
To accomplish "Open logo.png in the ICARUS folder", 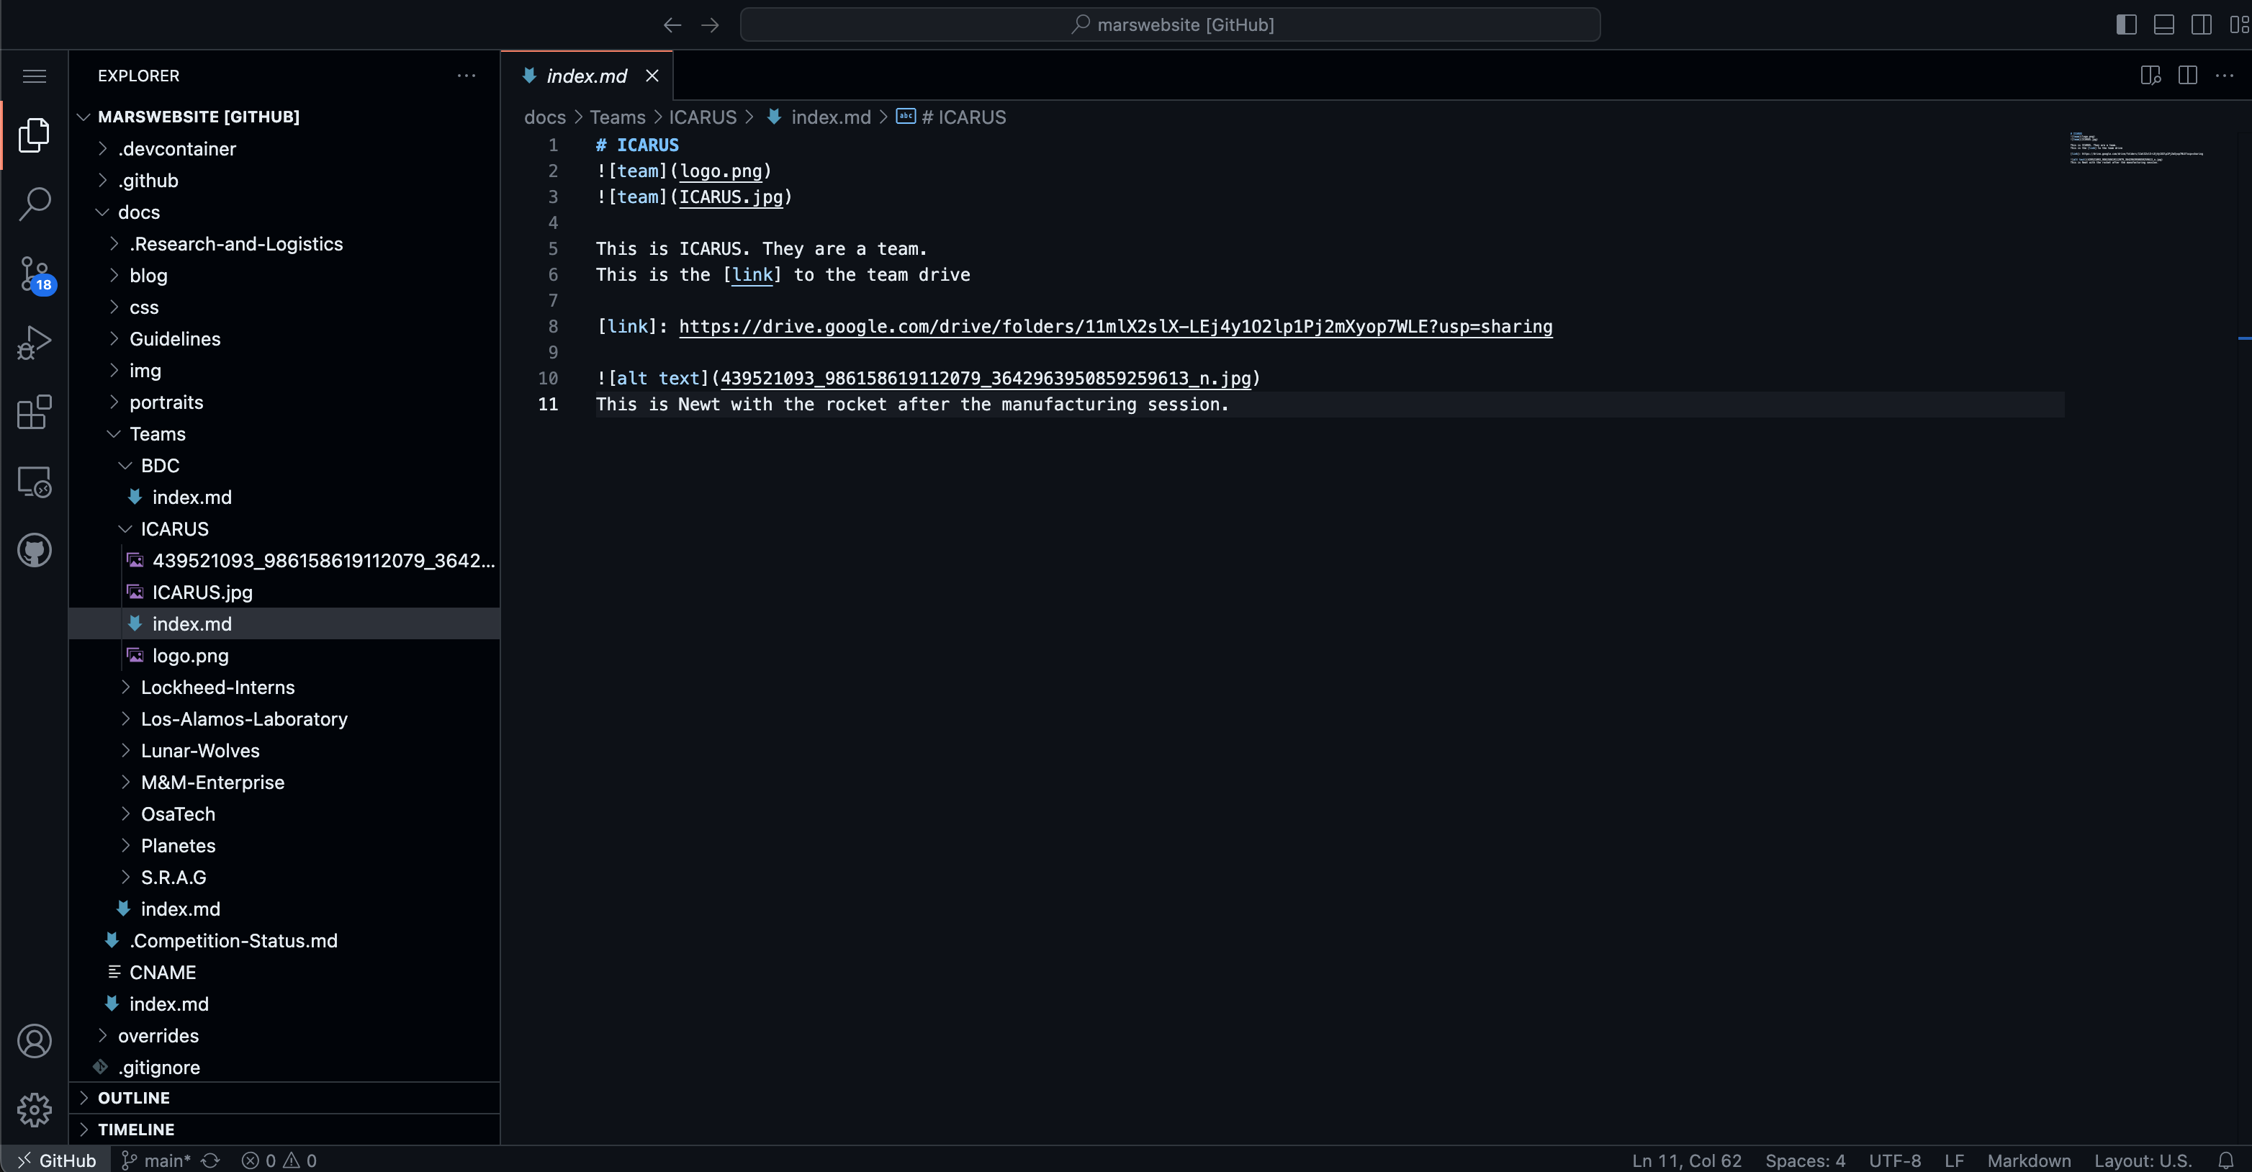I will point(284,656).
